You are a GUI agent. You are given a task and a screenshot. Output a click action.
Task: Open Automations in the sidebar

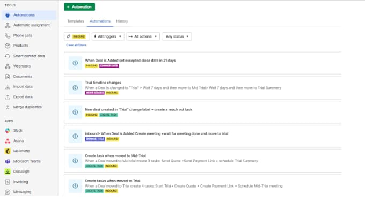pos(29,15)
